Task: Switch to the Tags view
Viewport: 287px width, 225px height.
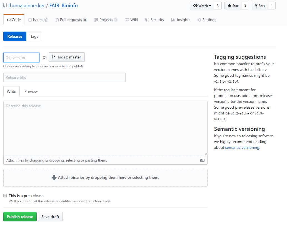Action: (34, 36)
